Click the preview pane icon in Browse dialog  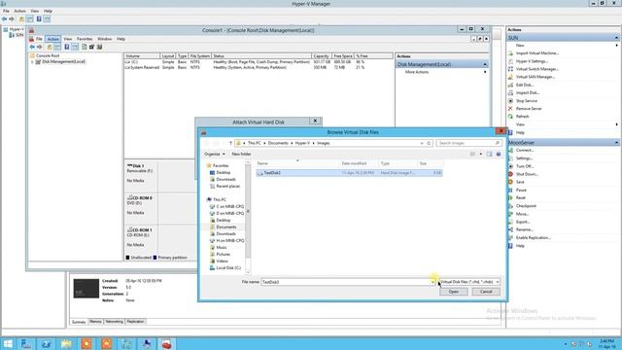(489, 154)
